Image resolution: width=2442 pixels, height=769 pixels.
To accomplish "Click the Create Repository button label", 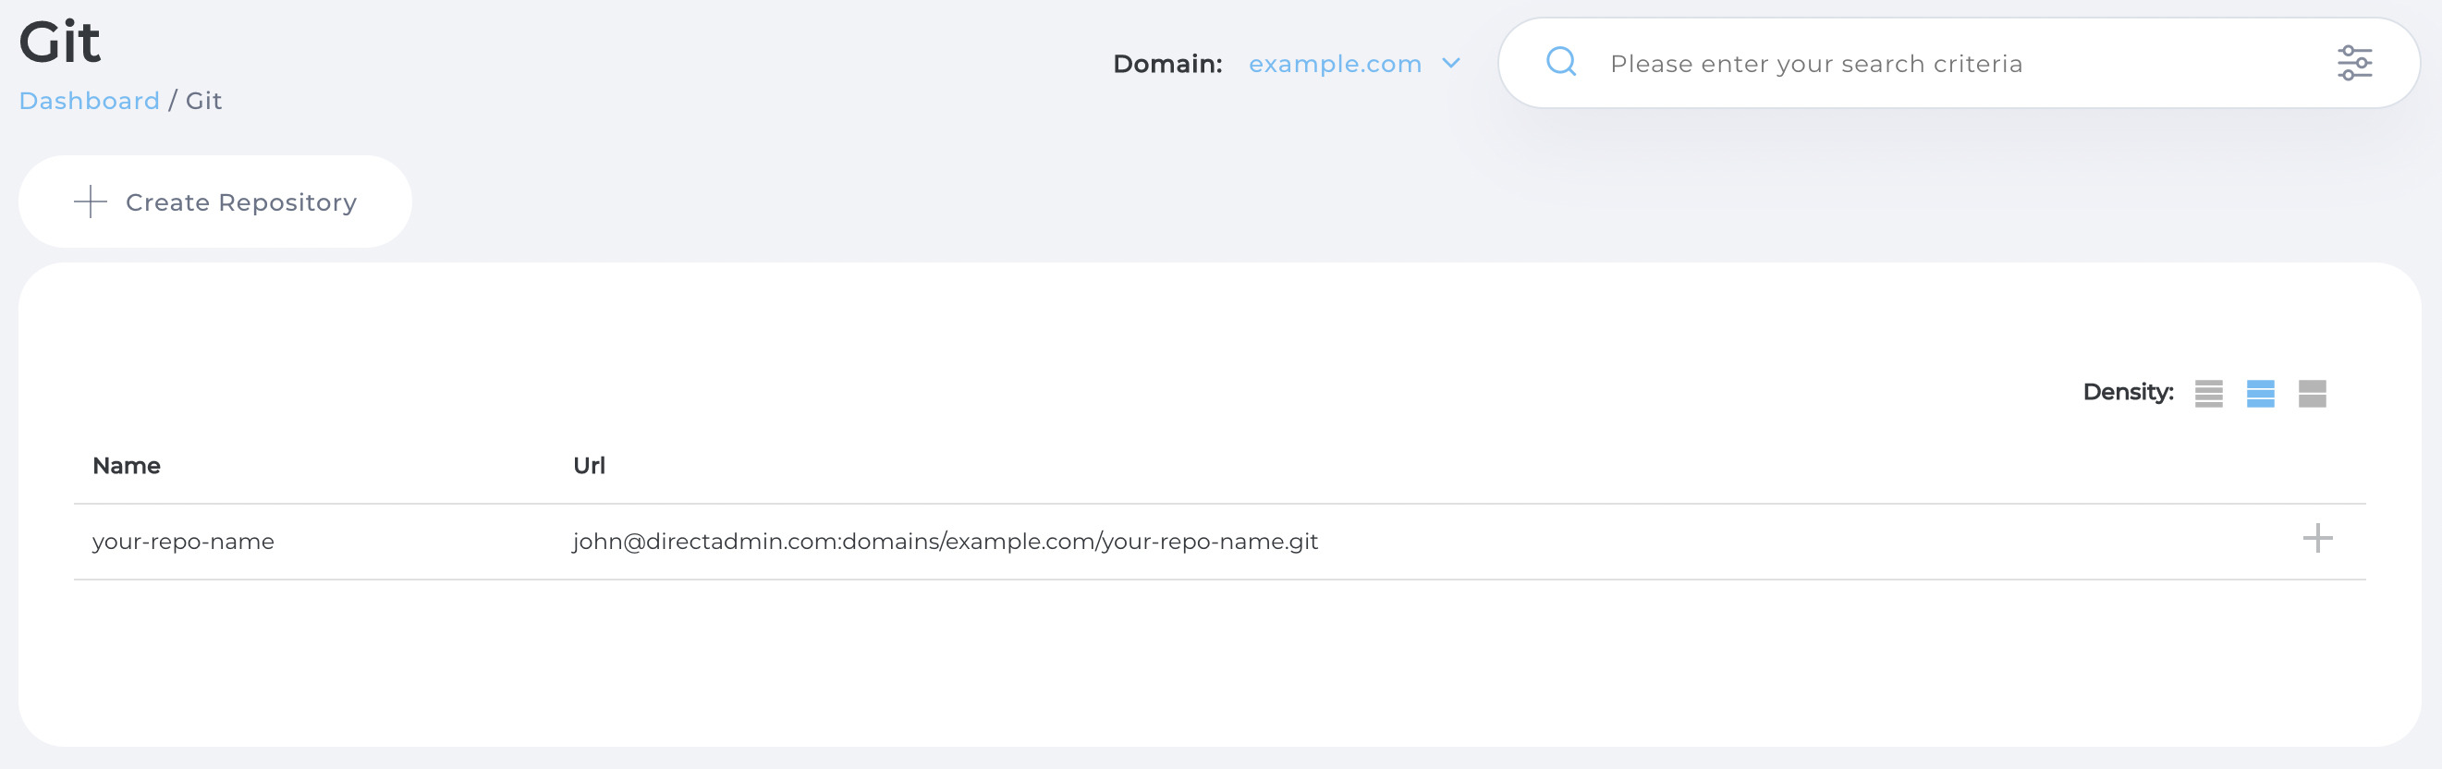I will [241, 203].
